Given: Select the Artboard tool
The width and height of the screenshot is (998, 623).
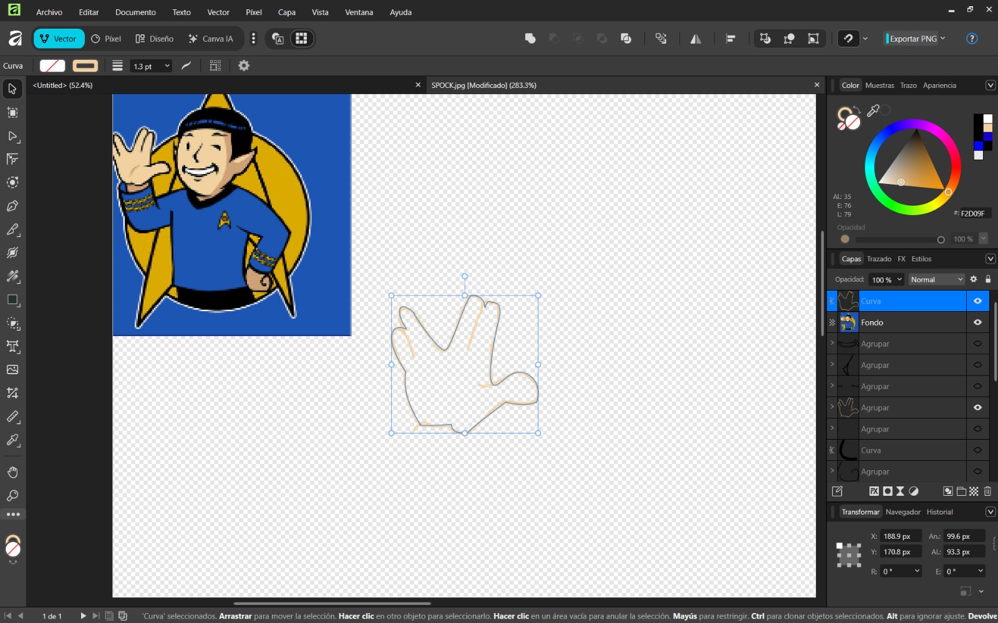Looking at the screenshot, I should 12,113.
